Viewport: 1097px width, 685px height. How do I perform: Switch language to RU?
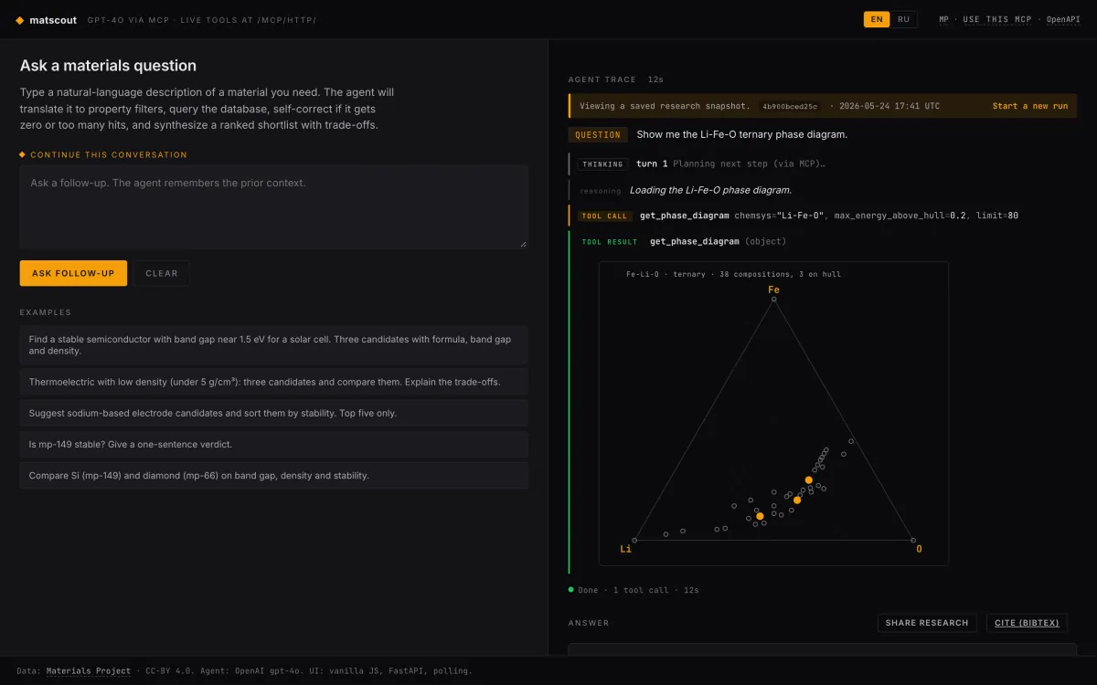coord(903,19)
